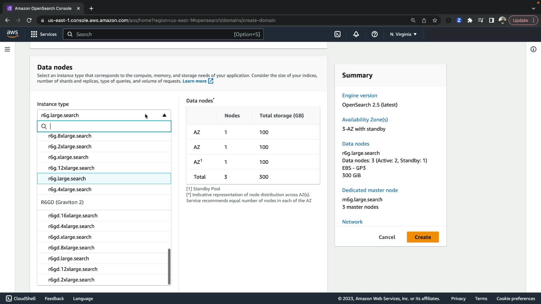
Task: Open the notifications bell icon
Action: point(356,34)
